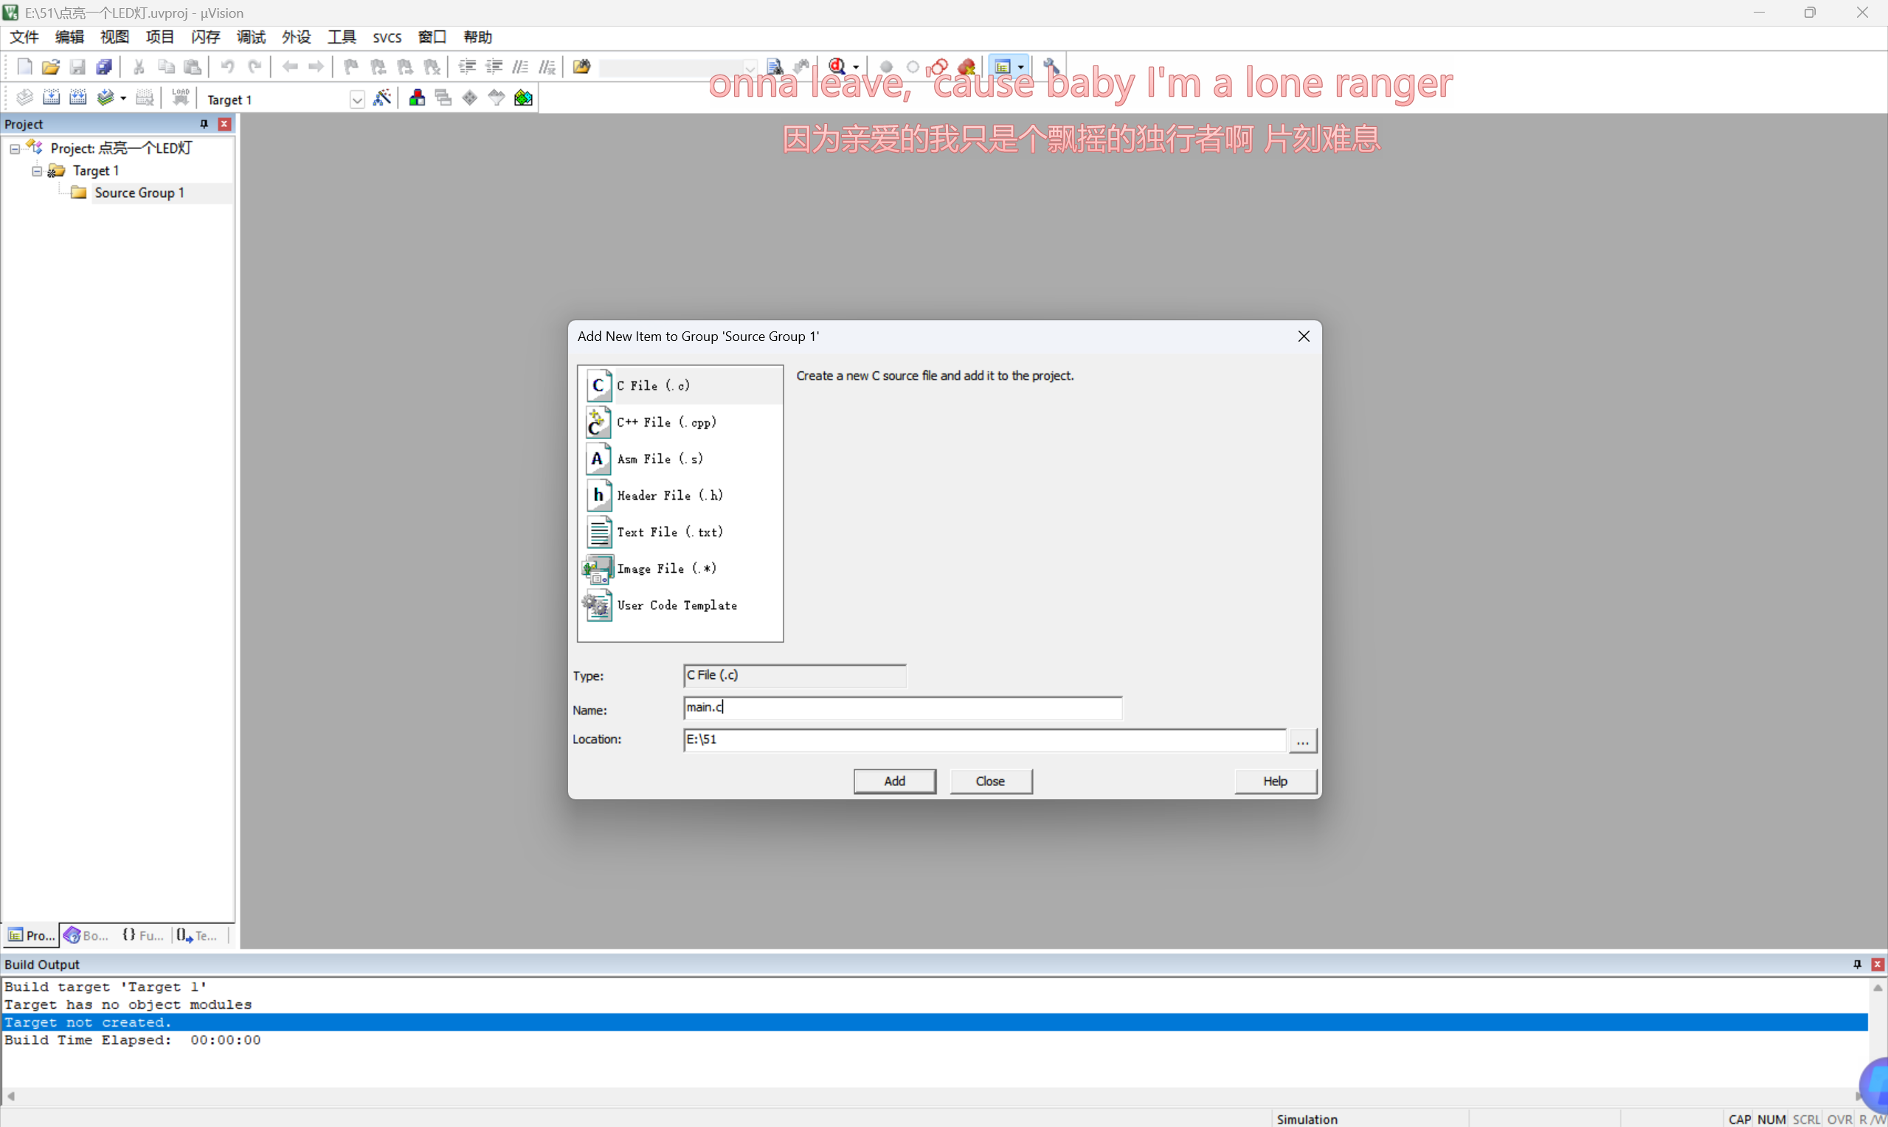The width and height of the screenshot is (1888, 1127).
Task: Click the New file toolbar icon
Action: click(x=24, y=67)
